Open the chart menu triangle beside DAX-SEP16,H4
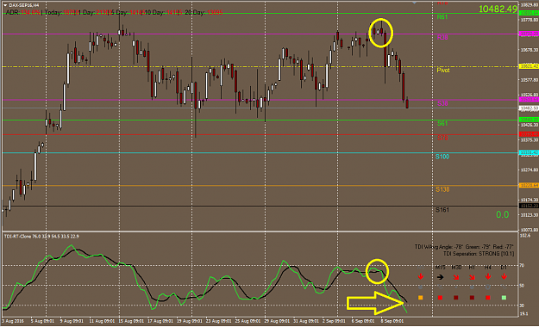The height and width of the screenshot is (327, 539). coord(5,5)
